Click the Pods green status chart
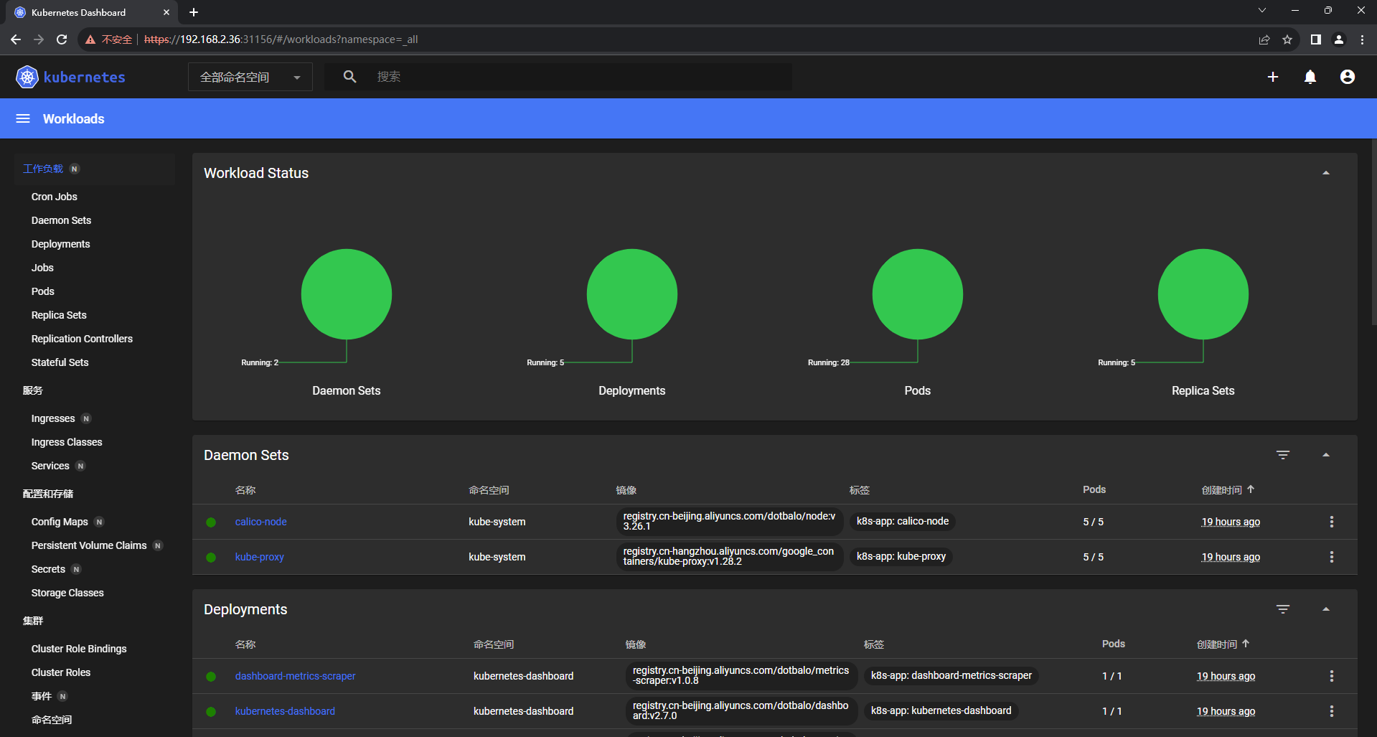1377x737 pixels. 918,294
